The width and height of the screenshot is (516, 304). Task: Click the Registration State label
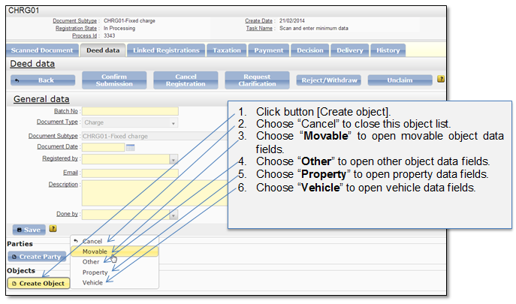coord(76,29)
